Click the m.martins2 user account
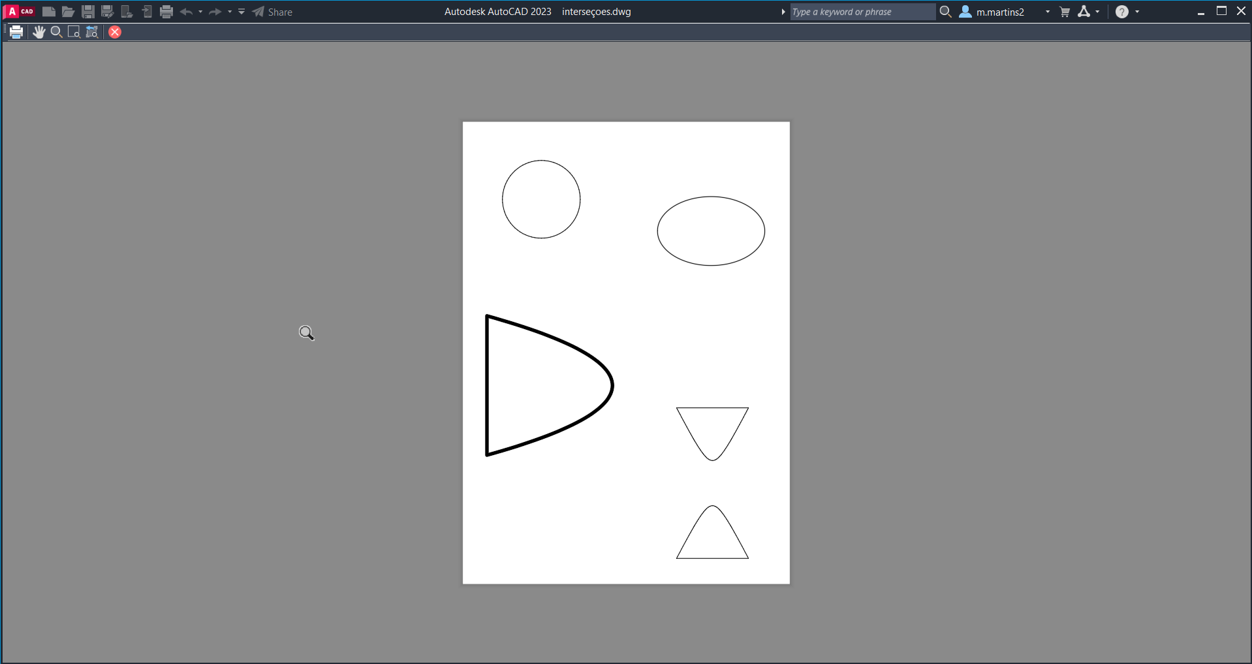Screen dimensions: 1252x664 coord(992,12)
